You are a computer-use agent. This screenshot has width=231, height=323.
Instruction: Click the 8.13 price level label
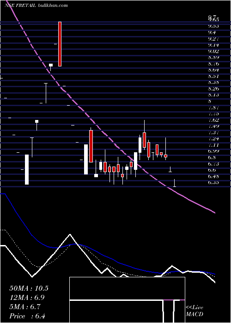tap(213, 95)
